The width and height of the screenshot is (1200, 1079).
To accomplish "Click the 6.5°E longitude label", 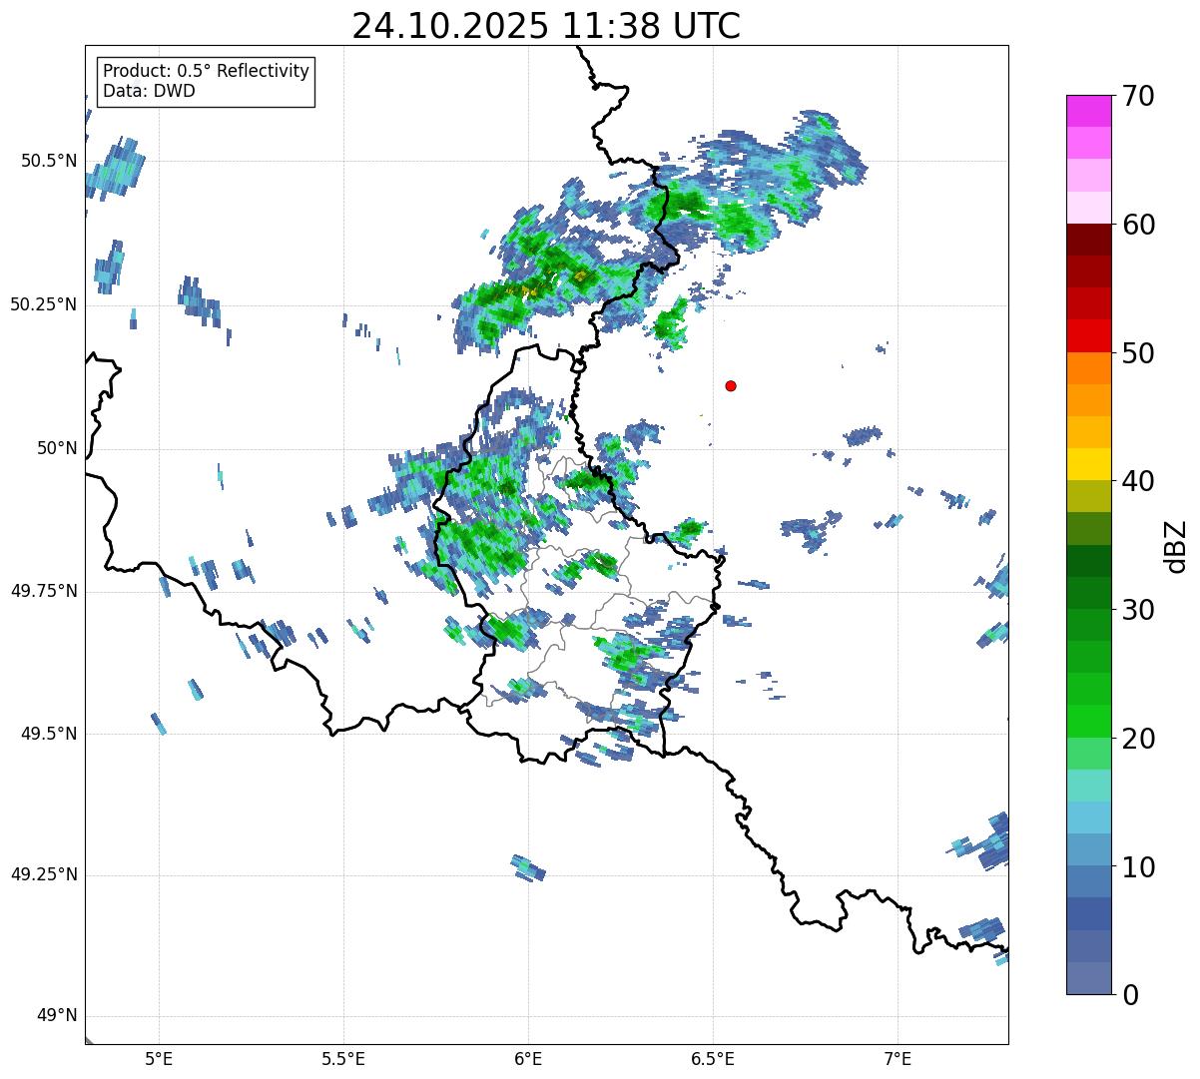I will pyautogui.click(x=713, y=1058).
